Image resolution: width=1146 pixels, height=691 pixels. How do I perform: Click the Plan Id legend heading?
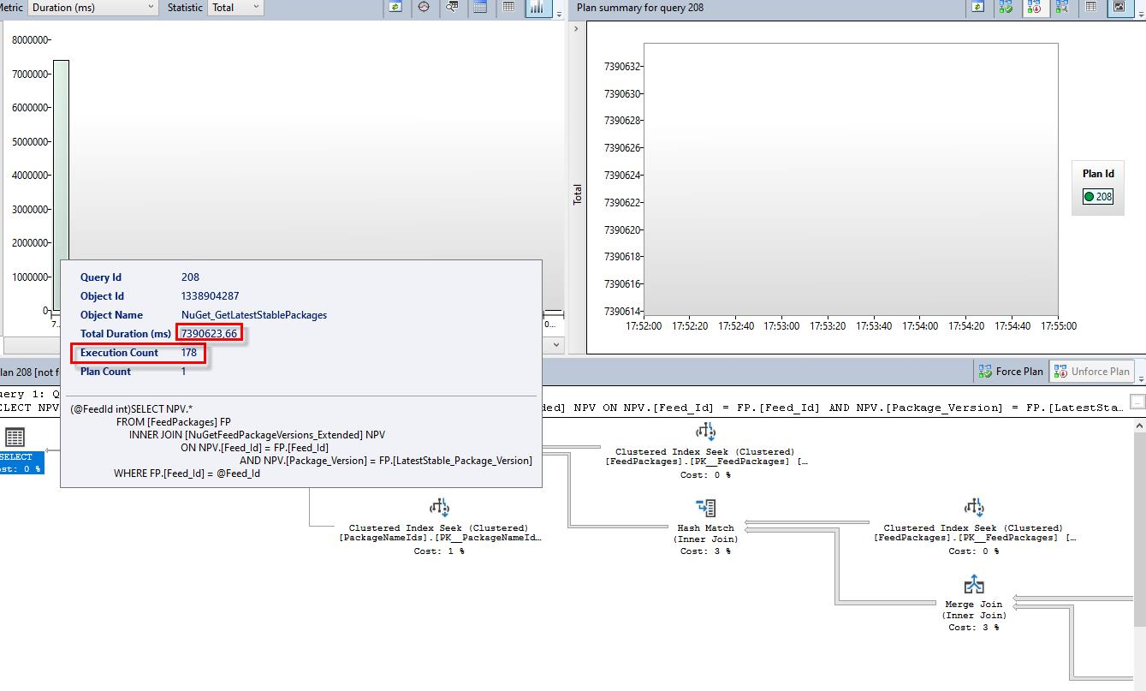pos(1098,174)
